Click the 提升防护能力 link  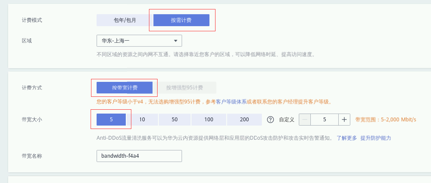(x=375, y=138)
